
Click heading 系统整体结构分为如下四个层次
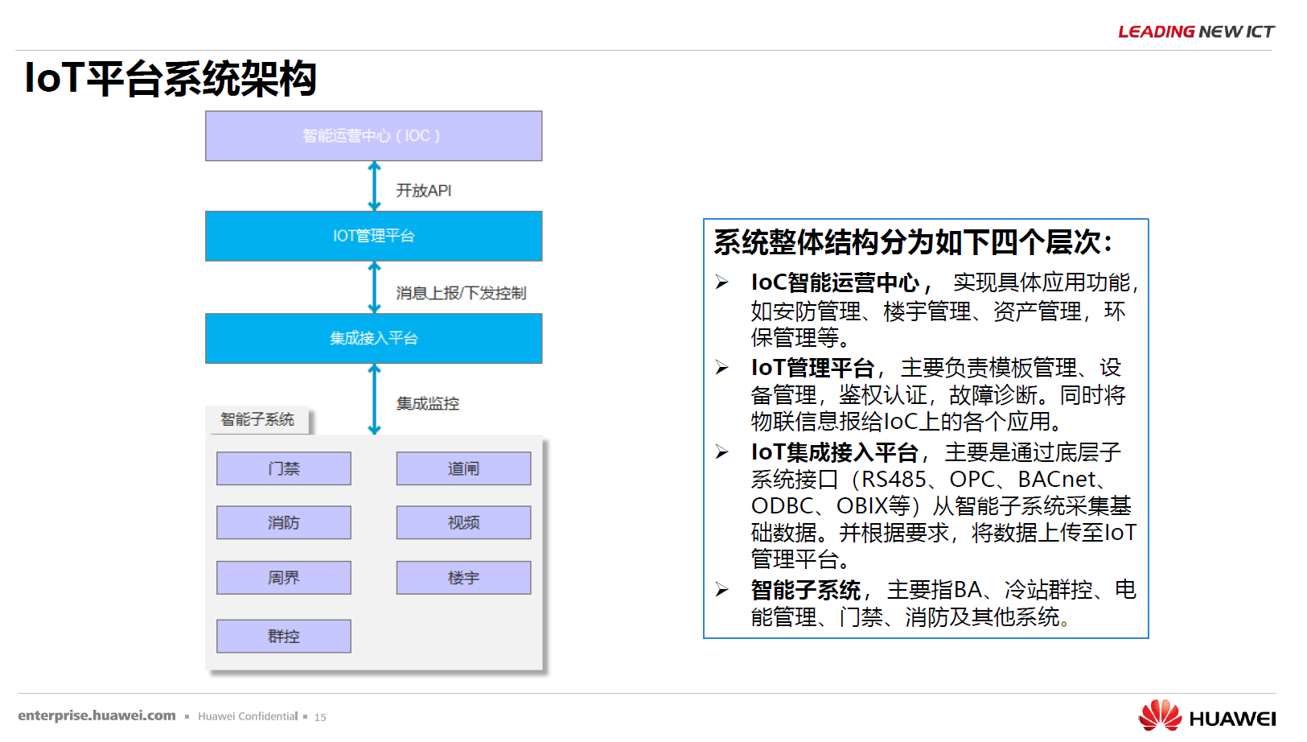point(914,242)
